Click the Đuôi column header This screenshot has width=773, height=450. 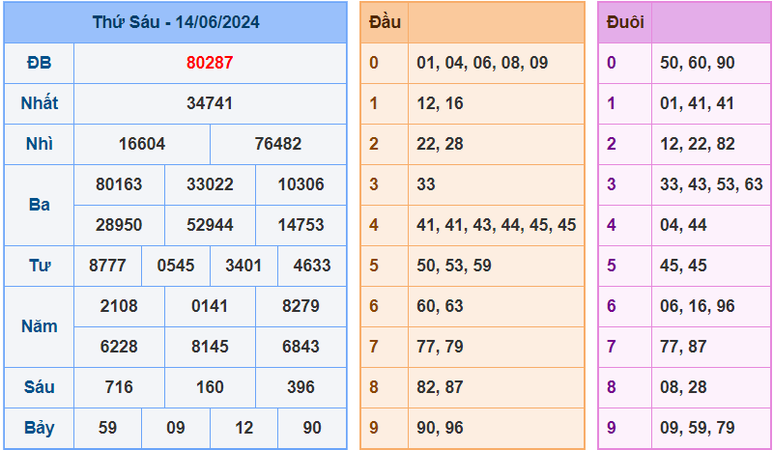tap(624, 22)
